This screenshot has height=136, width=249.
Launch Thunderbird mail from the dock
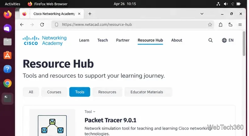point(8,28)
